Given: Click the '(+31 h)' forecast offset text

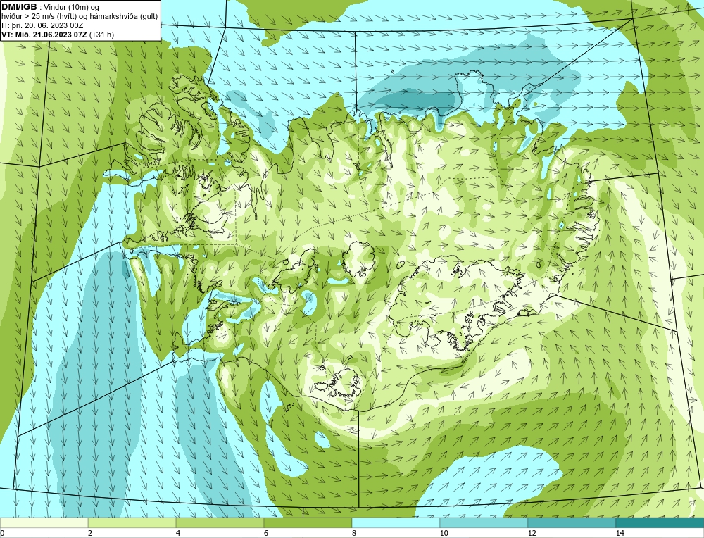Looking at the screenshot, I should (x=102, y=34).
